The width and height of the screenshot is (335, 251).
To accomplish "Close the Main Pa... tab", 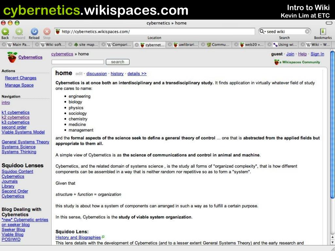I will coord(4,45).
